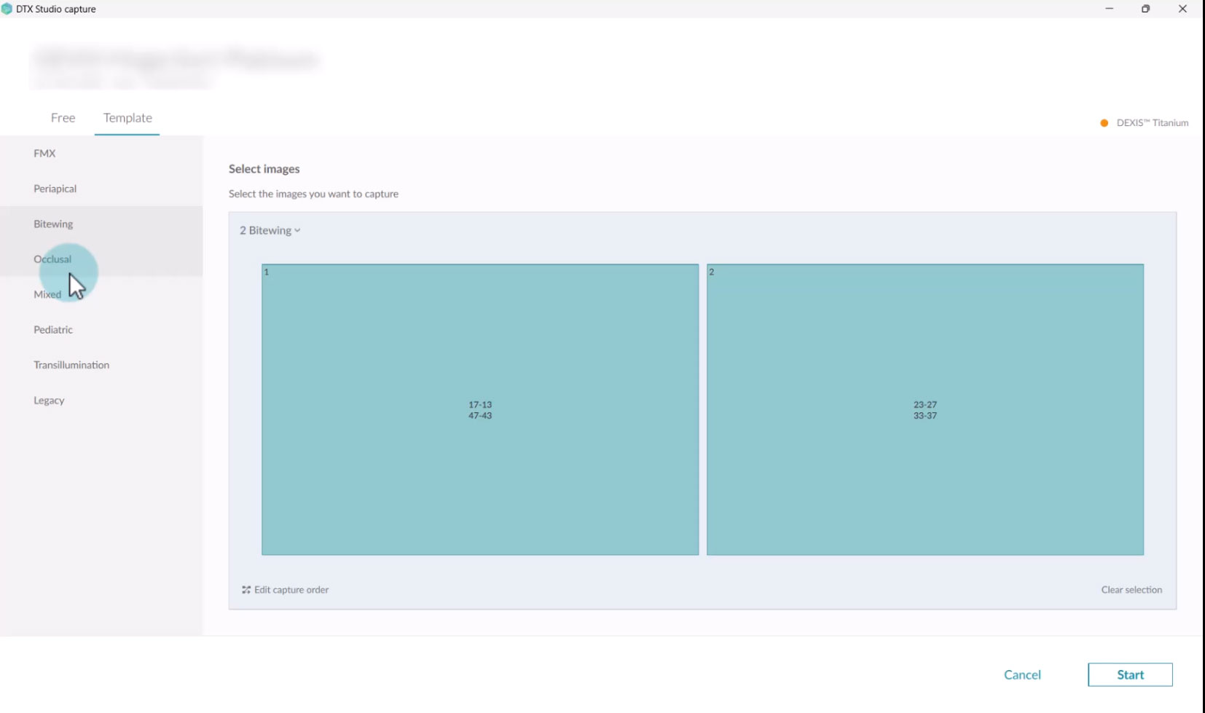Click the DEXIS Titanium orange status indicator
The width and height of the screenshot is (1205, 713).
[x=1104, y=123]
